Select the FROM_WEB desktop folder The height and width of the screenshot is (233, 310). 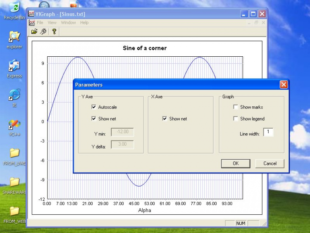[x=14, y=215]
